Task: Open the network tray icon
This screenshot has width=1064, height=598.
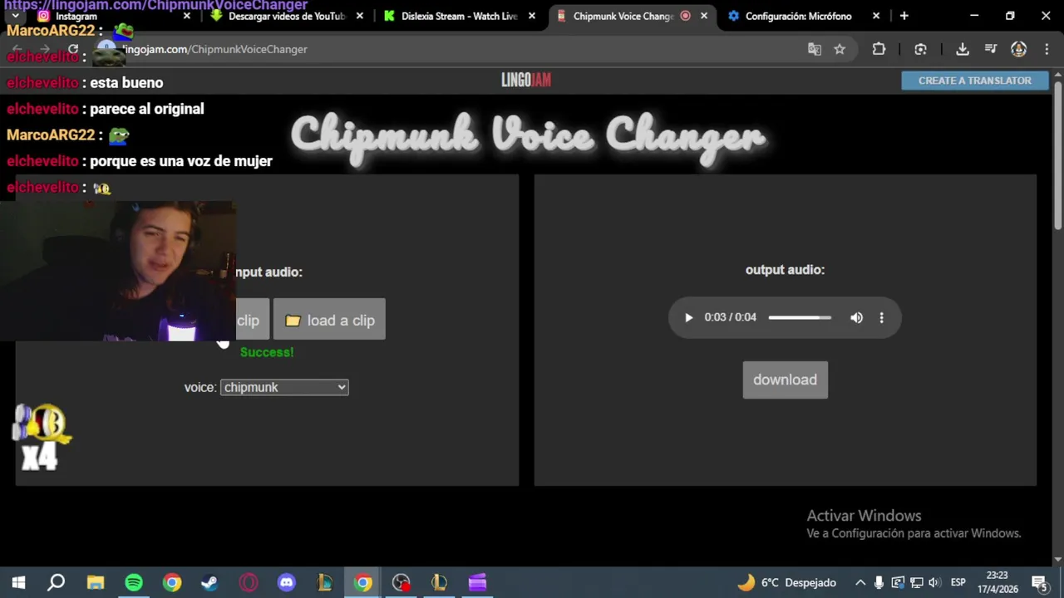Action: tap(915, 582)
